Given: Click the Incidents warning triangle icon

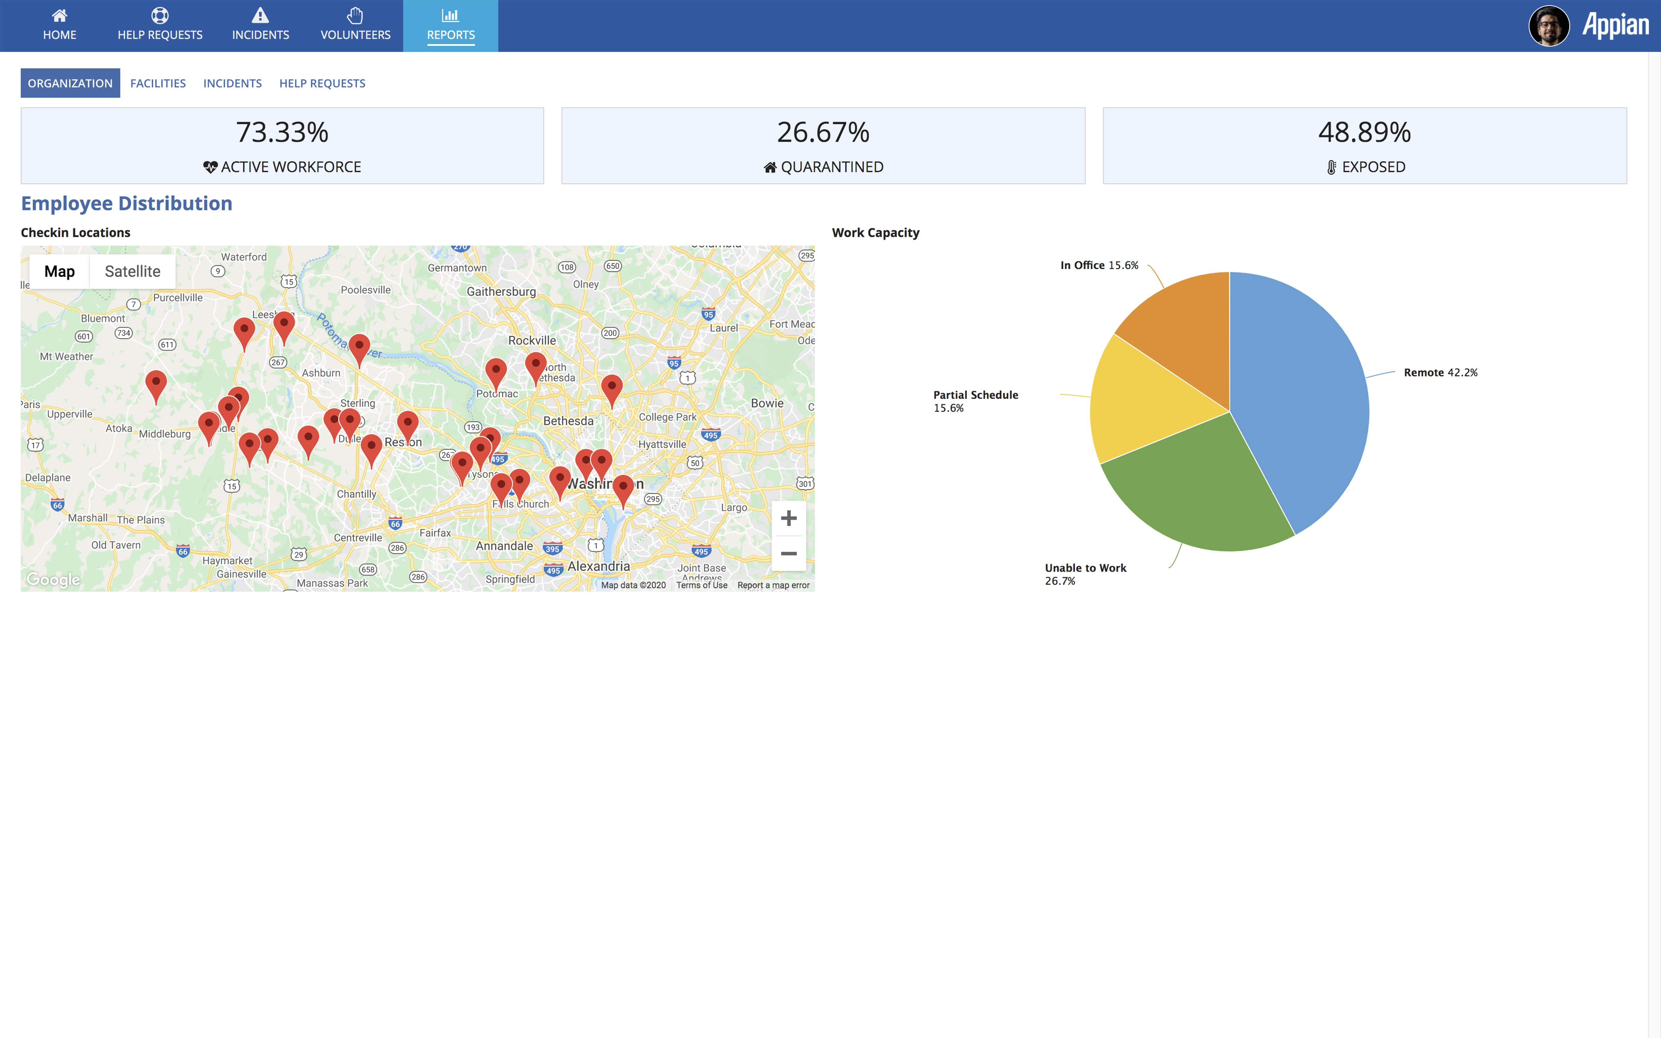Looking at the screenshot, I should pyautogui.click(x=260, y=15).
